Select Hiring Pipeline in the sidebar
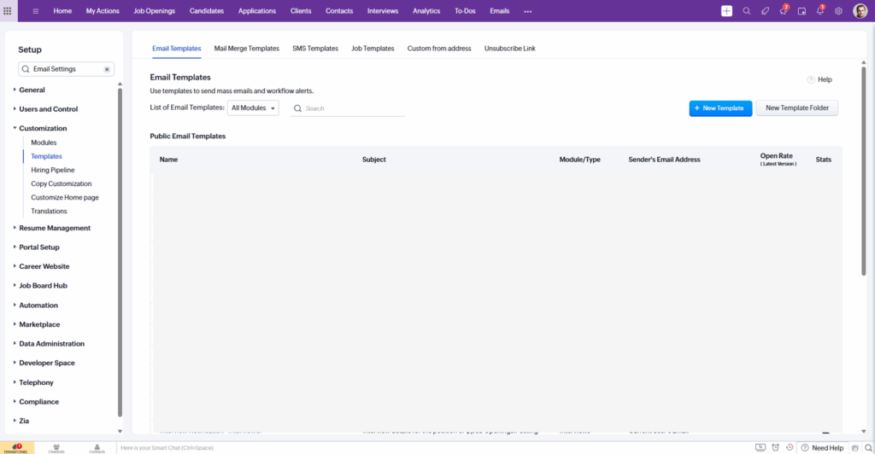The width and height of the screenshot is (875, 454). click(53, 170)
